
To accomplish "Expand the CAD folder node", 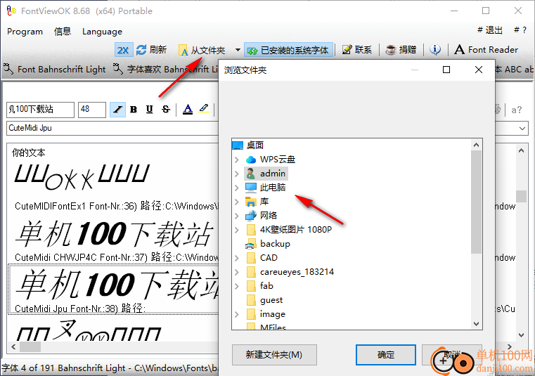I will (237, 258).
